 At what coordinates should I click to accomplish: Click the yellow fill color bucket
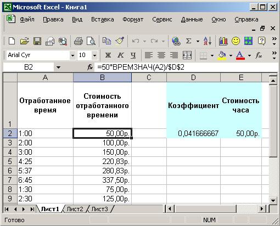[222, 55]
